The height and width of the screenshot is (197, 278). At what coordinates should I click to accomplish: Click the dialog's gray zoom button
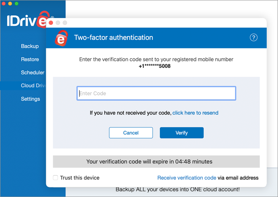tap(65, 23)
